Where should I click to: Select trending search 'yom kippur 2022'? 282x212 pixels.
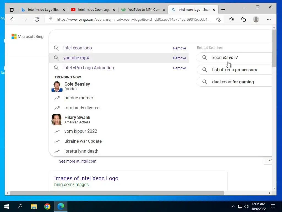[x=81, y=131]
